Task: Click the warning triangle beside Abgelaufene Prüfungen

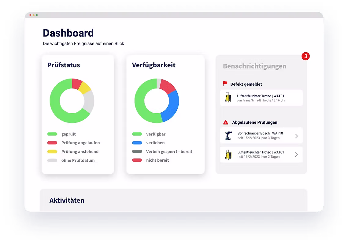Action: 225,122
